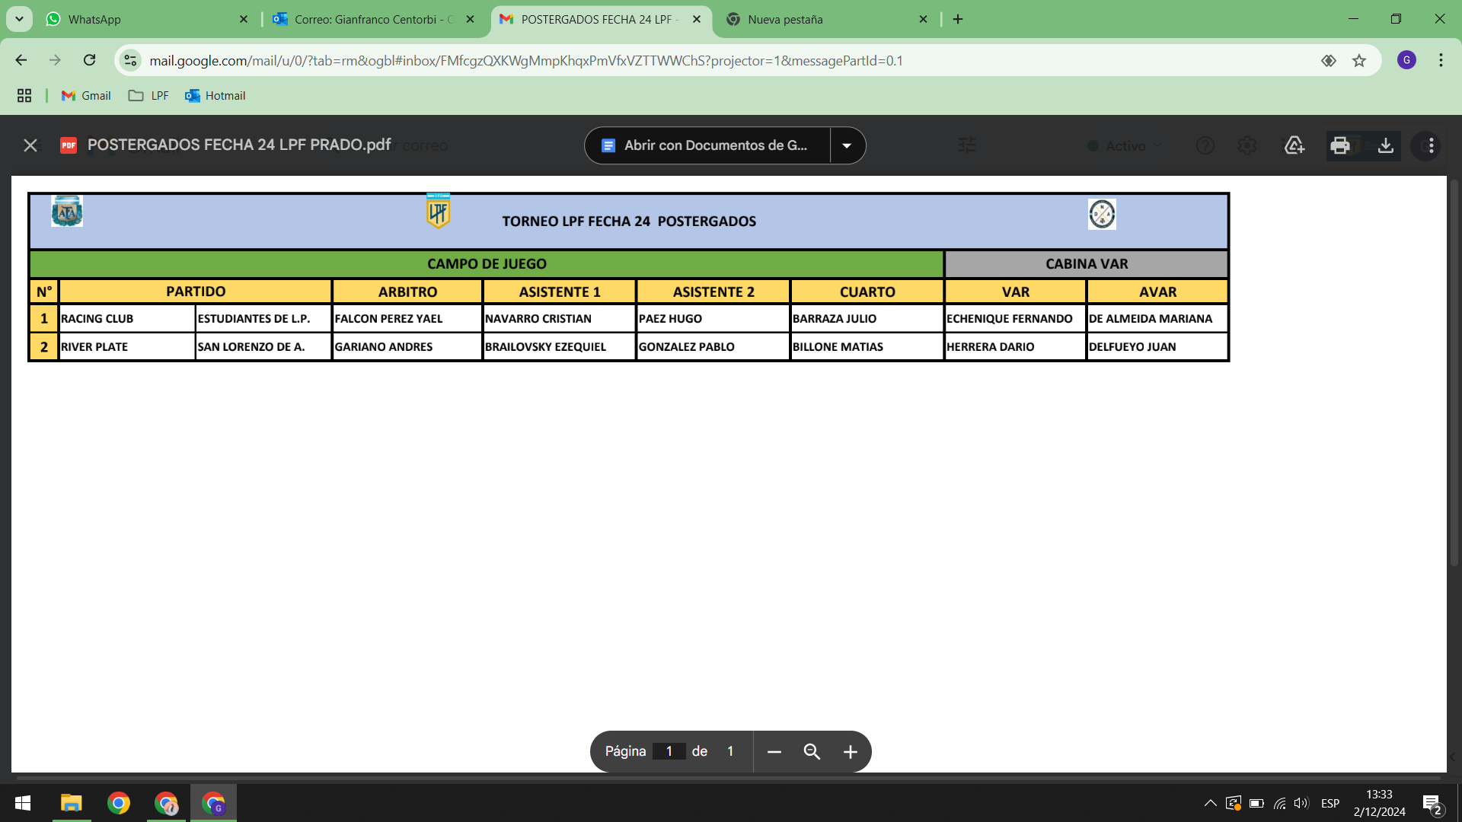
Task: Click Abrir con Documentos de Google button
Action: tap(707, 145)
